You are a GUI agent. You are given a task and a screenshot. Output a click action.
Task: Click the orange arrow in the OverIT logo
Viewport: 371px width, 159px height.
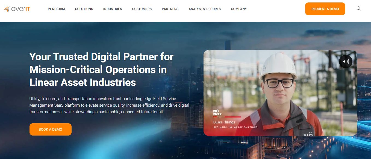[x=7, y=9]
